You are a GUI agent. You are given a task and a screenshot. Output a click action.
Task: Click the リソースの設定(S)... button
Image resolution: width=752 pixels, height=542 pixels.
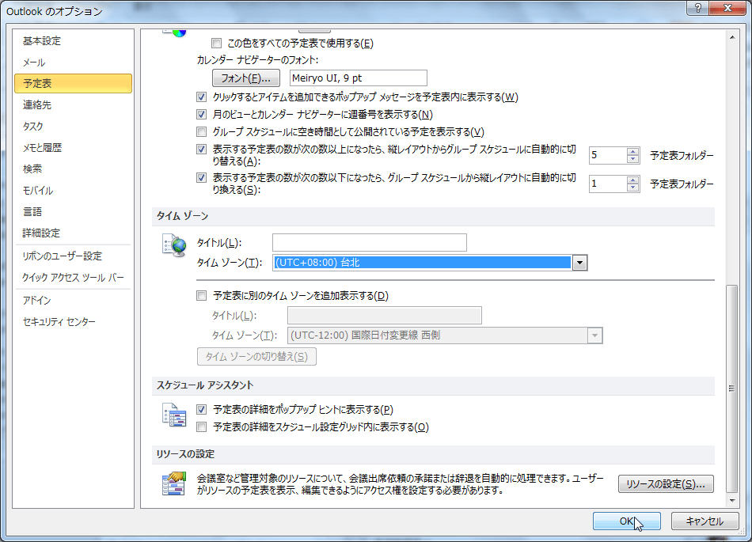[x=666, y=484]
